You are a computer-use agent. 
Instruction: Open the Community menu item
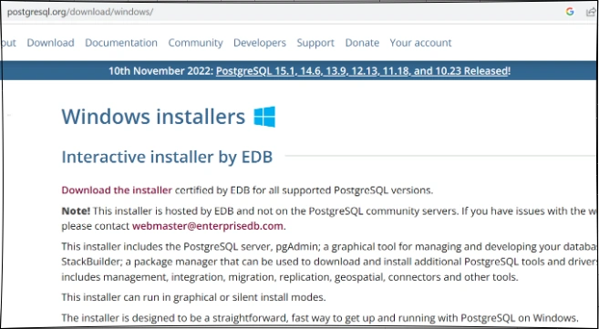(196, 43)
